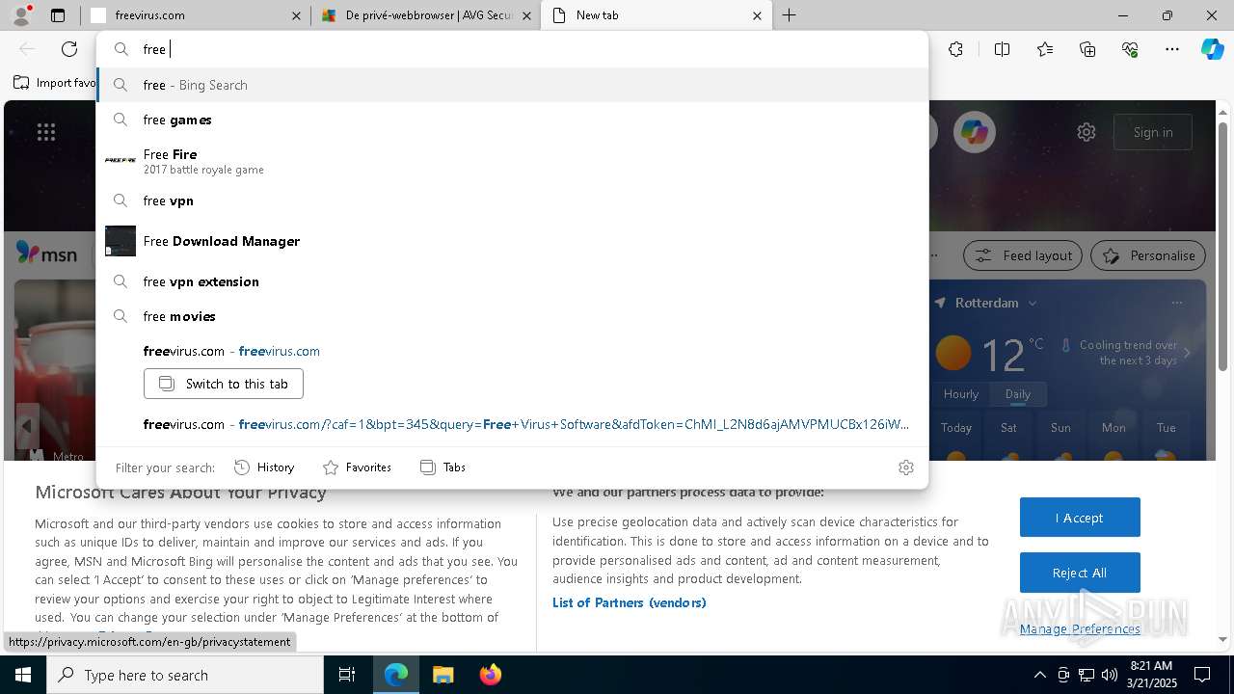Screen dimensions: 1234x694
Task: Open Browser essentials heart icon
Action: point(1130,49)
